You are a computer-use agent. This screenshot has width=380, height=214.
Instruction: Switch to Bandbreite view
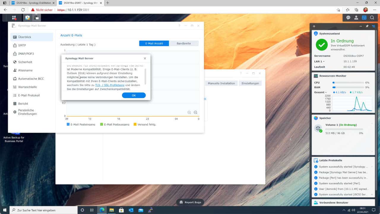coord(184,43)
